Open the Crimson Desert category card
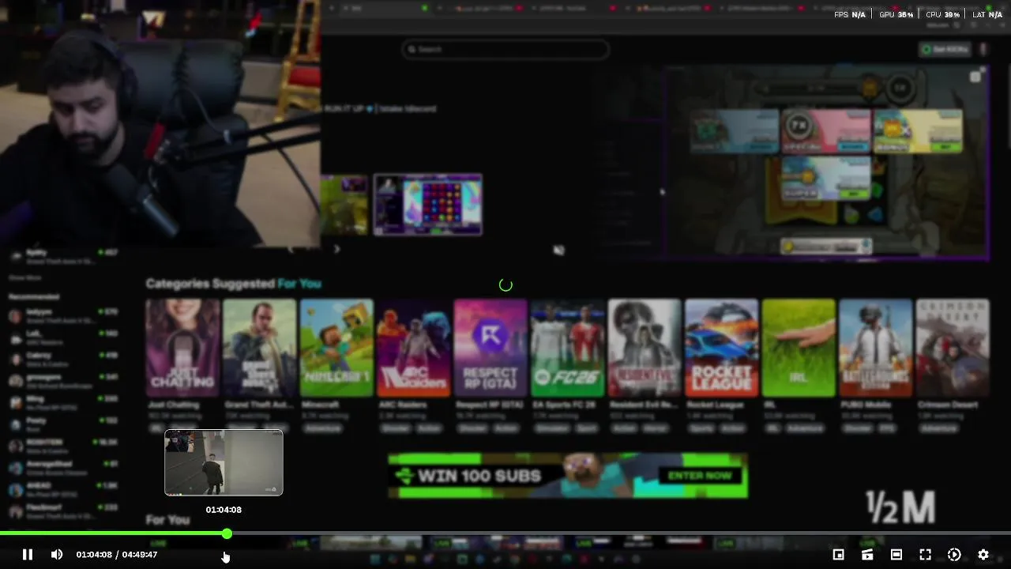This screenshot has height=569, width=1011. (953, 348)
